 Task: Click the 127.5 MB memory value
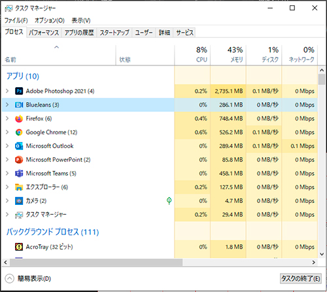click(x=231, y=187)
